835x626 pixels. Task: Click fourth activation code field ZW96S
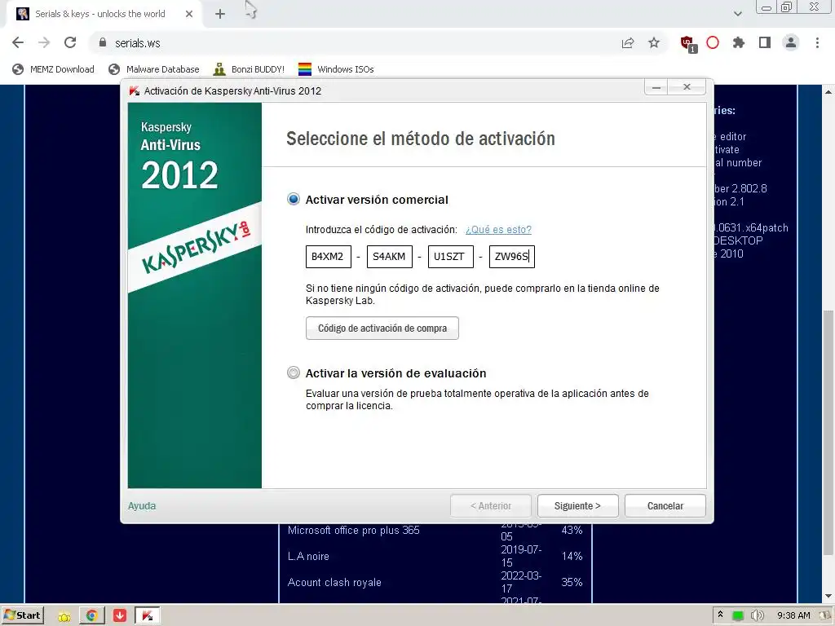(x=512, y=257)
